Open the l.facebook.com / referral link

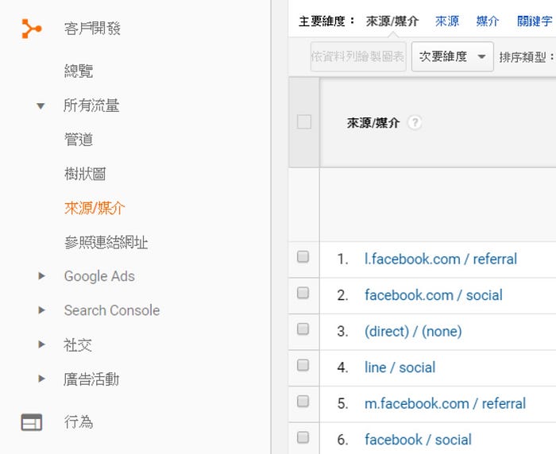[x=441, y=259]
